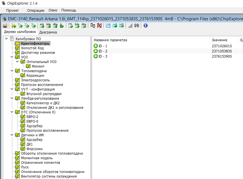Collapse the DTC (Отключение 0) node
243x179 pixels.
click(x=12, y=112)
